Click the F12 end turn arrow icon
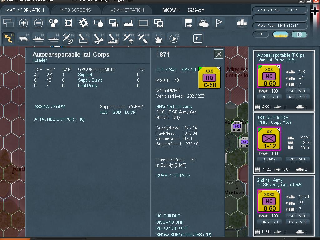Image resolution: width=320 pixels, height=240 pixels. click(x=174, y=38)
